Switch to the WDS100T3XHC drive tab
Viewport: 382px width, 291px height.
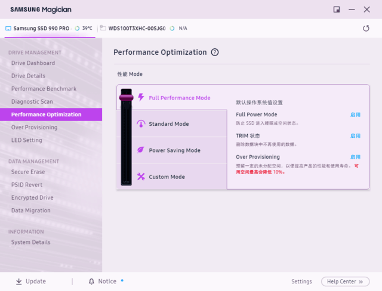tap(136, 28)
